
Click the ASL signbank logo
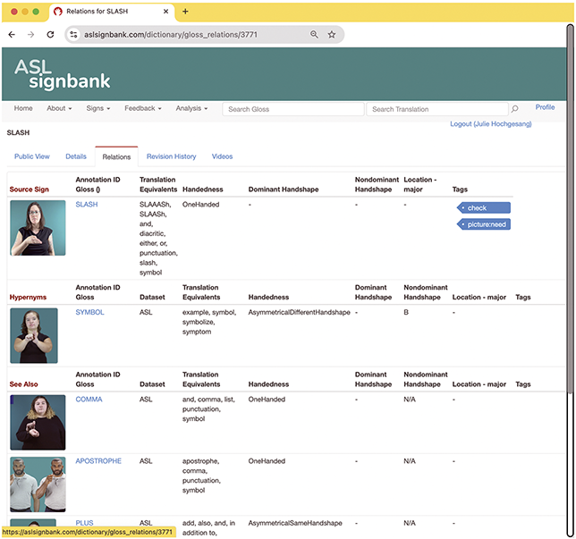[x=62, y=74]
